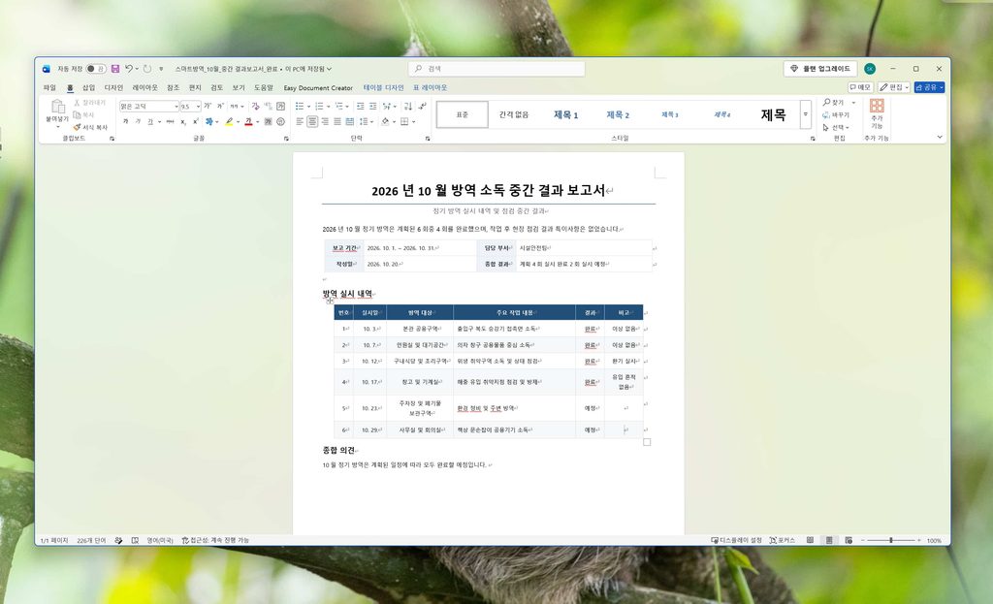
Task: Open the borders dropdown arrow
Action: [413, 121]
